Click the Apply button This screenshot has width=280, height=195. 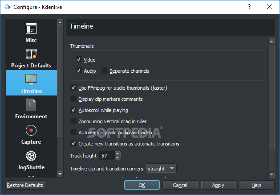click(219, 185)
